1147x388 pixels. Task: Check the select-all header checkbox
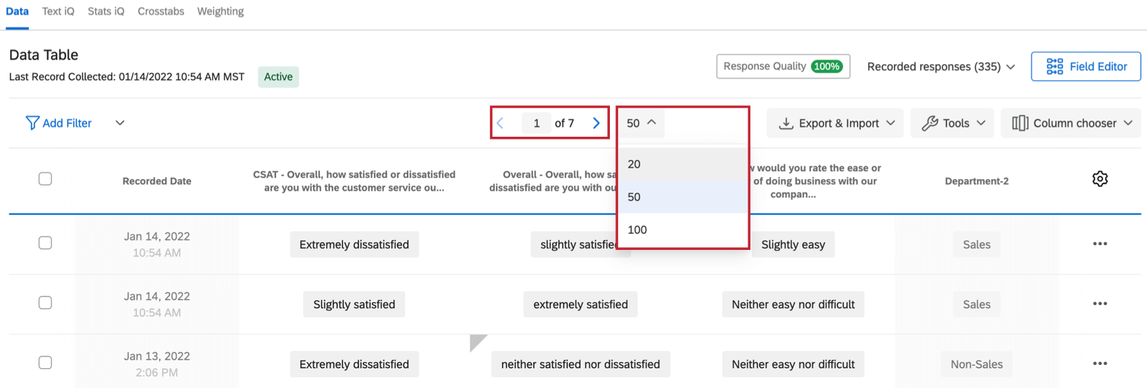click(45, 179)
